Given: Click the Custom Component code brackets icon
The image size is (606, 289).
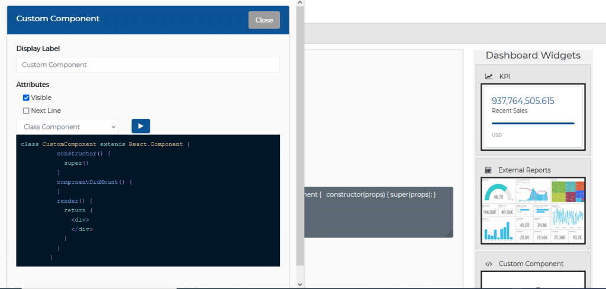Looking at the screenshot, I should coord(489,264).
